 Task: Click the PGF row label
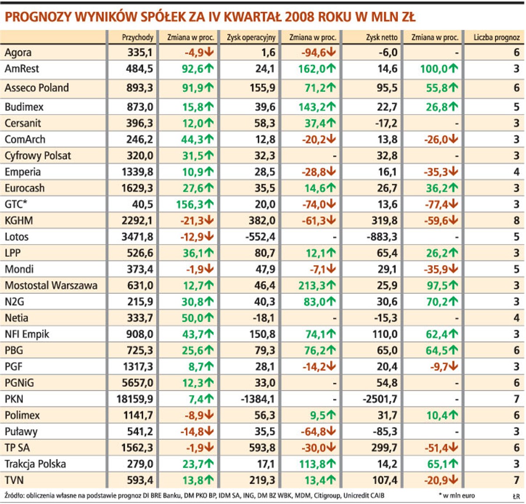point(14,367)
